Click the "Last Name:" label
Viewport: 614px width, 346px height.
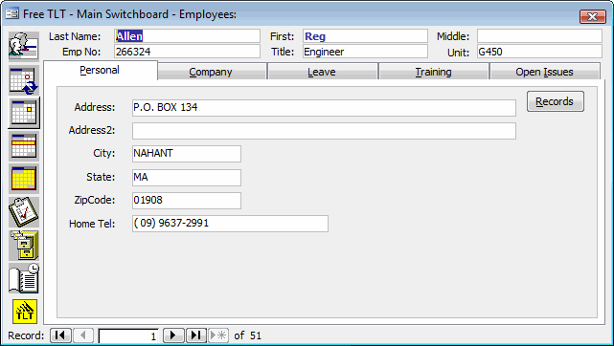click(75, 36)
